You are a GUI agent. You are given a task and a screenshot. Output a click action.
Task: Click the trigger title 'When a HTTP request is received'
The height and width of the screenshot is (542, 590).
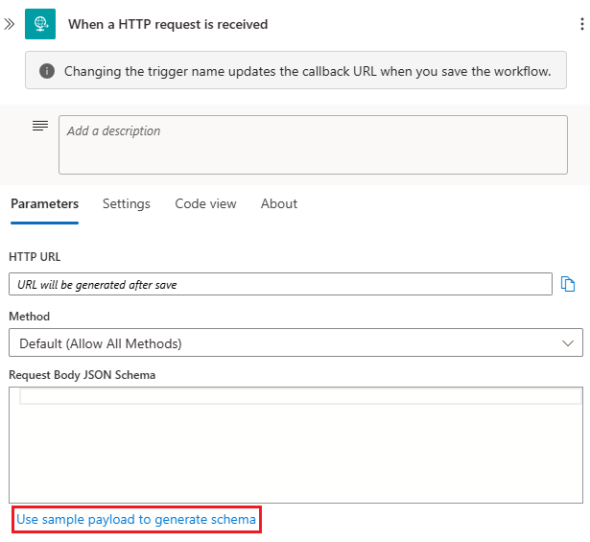(x=168, y=24)
